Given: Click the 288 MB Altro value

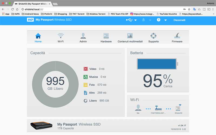Looking at the screenshot, I should click(x=102, y=93).
